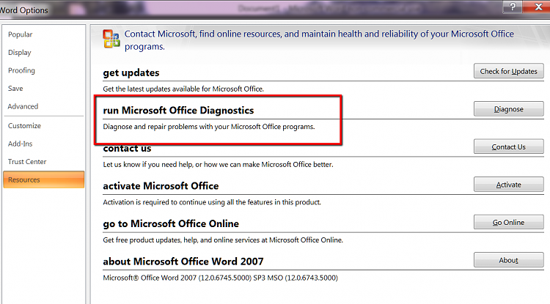Go to Trust Center category
This screenshot has height=304, width=550.
pos(27,162)
